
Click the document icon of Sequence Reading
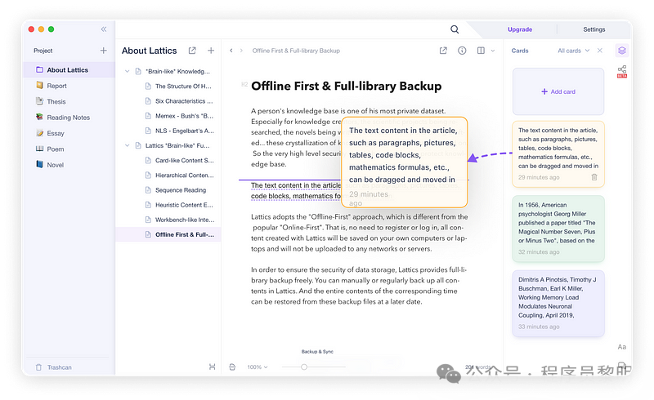coord(148,190)
